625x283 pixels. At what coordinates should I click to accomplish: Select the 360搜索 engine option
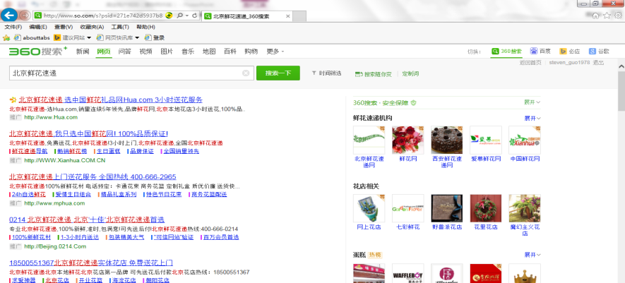coord(506,51)
